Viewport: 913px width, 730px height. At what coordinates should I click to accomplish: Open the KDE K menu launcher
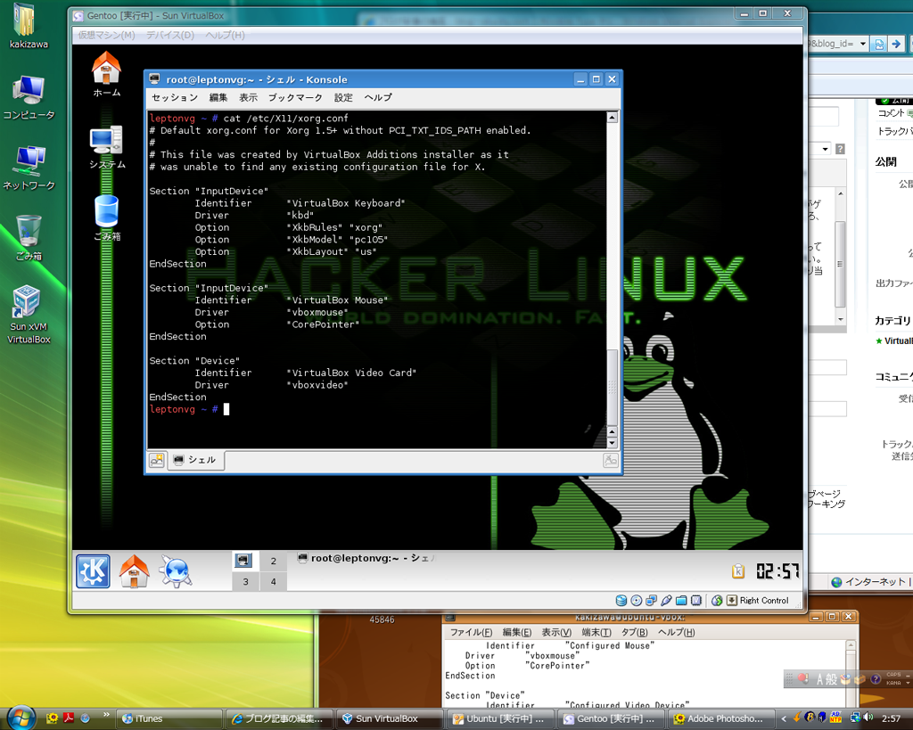tap(93, 571)
